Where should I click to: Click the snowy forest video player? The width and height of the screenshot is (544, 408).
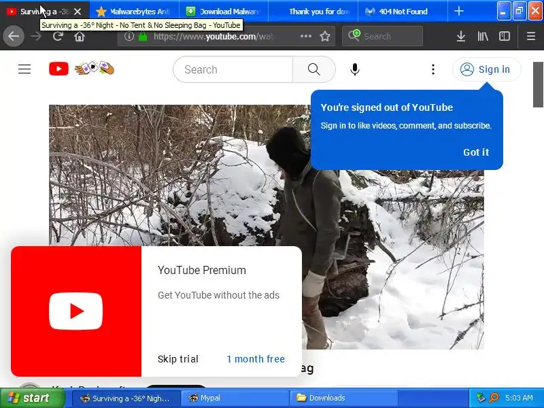pyautogui.click(x=266, y=226)
